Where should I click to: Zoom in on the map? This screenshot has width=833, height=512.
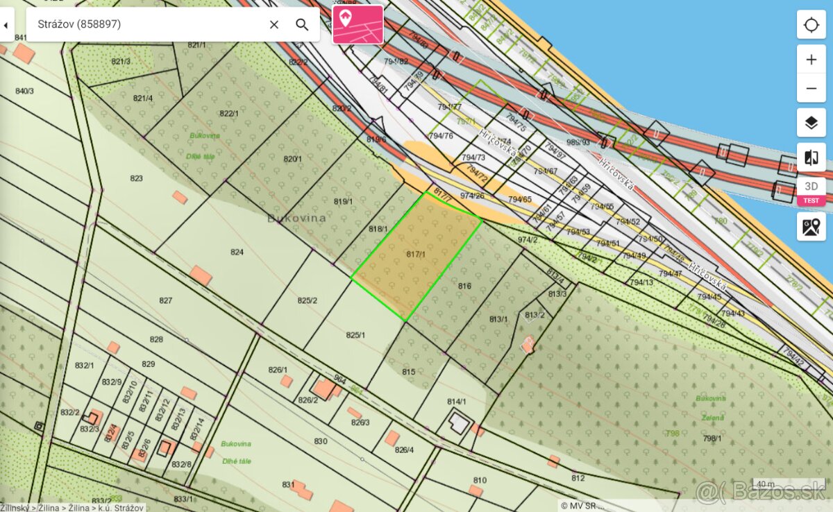[811, 60]
